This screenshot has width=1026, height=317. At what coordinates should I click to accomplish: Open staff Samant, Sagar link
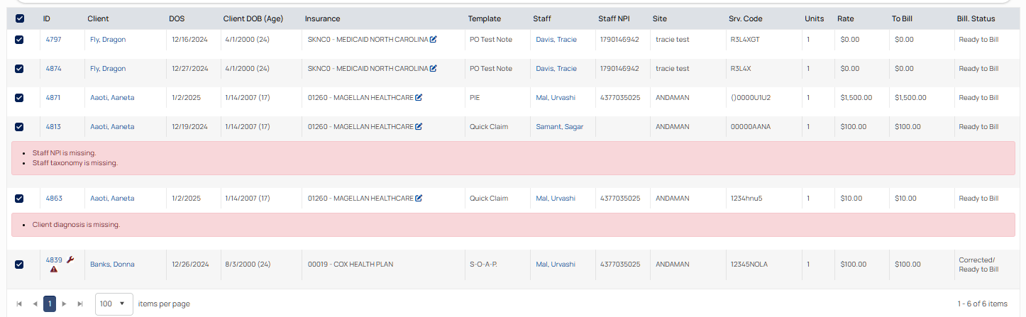tap(560, 127)
